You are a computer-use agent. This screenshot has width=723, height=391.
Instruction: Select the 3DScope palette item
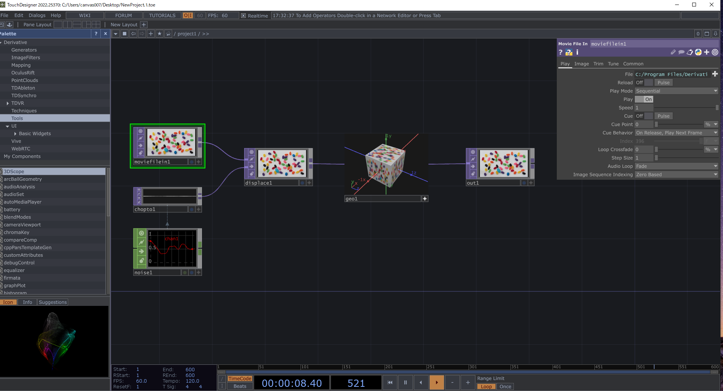(53, 172)
